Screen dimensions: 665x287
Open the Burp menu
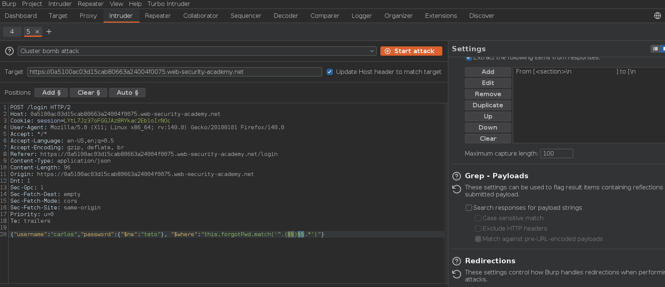(x=9, y=4)
